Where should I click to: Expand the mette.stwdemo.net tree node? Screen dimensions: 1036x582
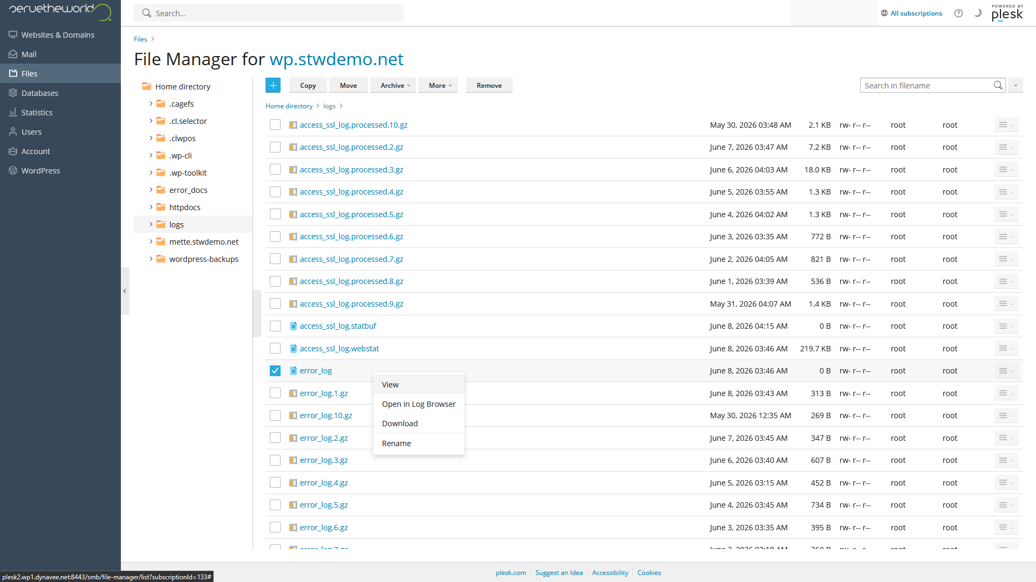point(151,241)
